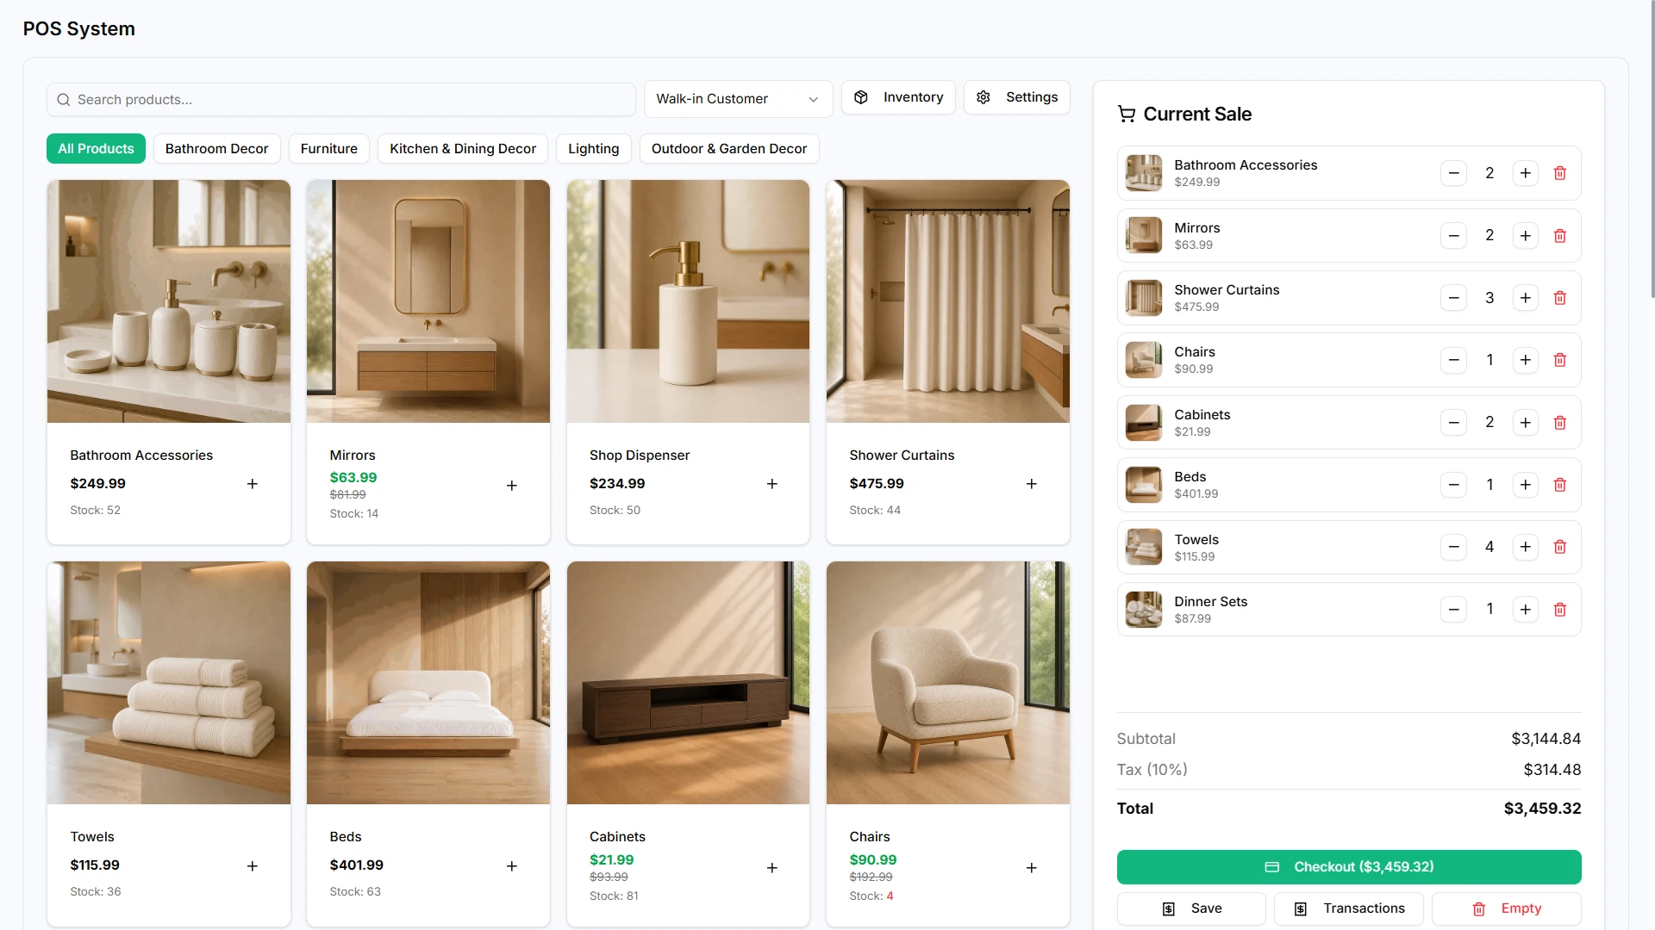This screenshot has height=930, width=1655.
Task: Add Chairs product card to sale
Action: pyautogui.click(x=1032, y=868)
